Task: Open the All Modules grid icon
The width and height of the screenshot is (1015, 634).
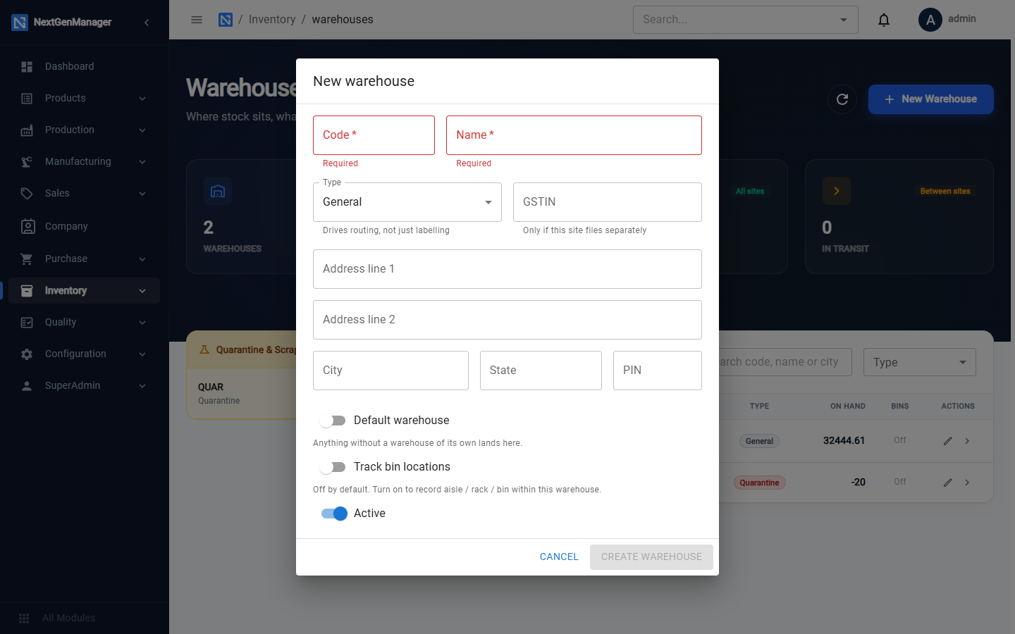Action: pos(24,618)
